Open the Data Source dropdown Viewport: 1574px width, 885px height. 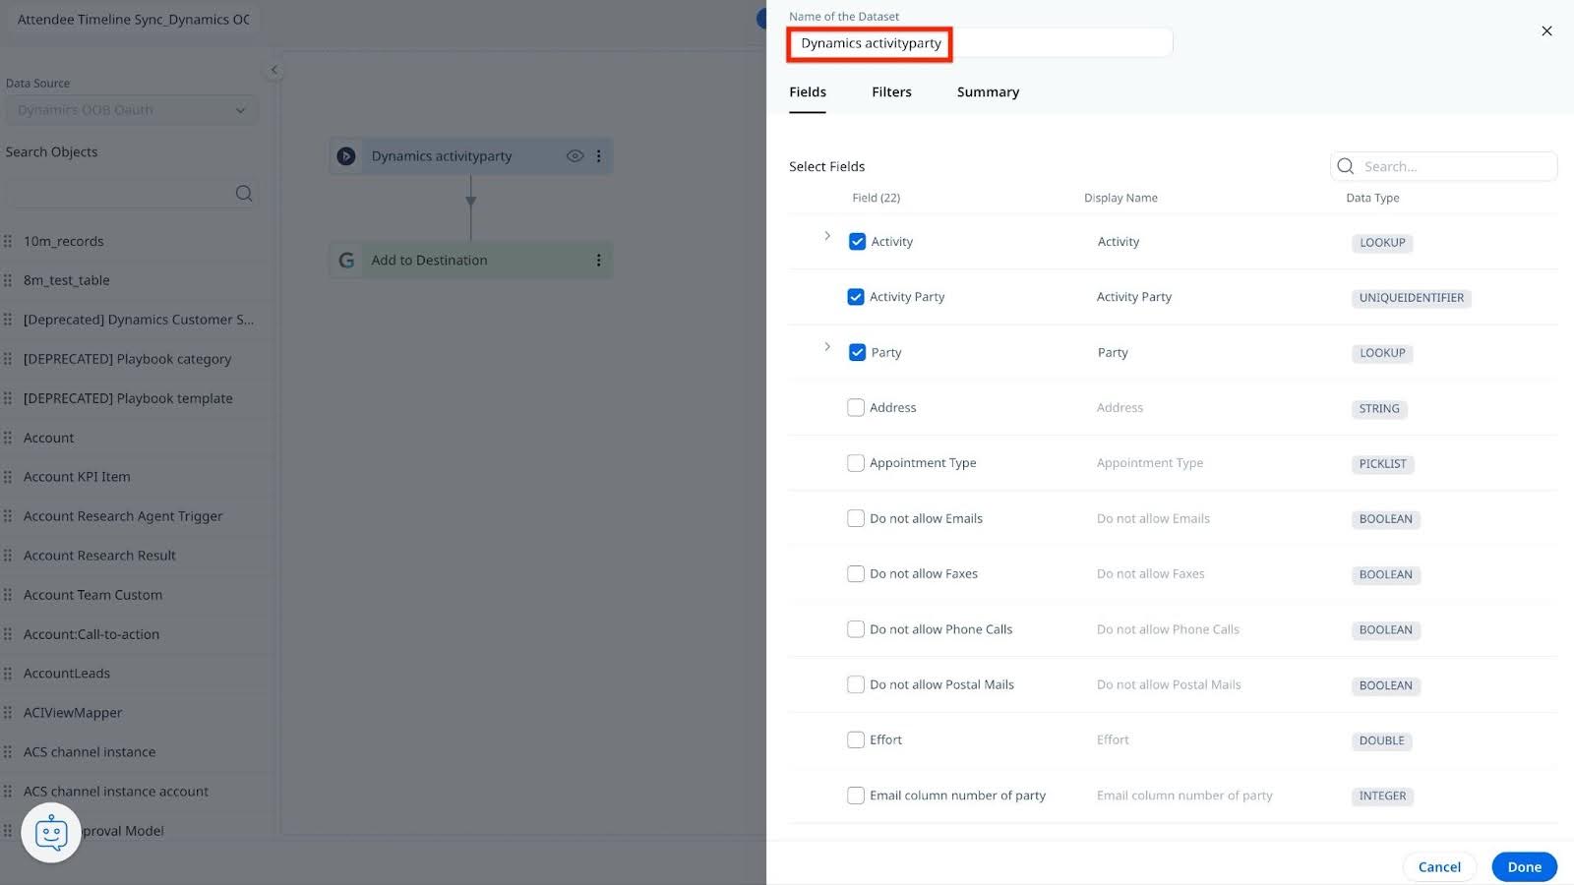pos(132,110)
